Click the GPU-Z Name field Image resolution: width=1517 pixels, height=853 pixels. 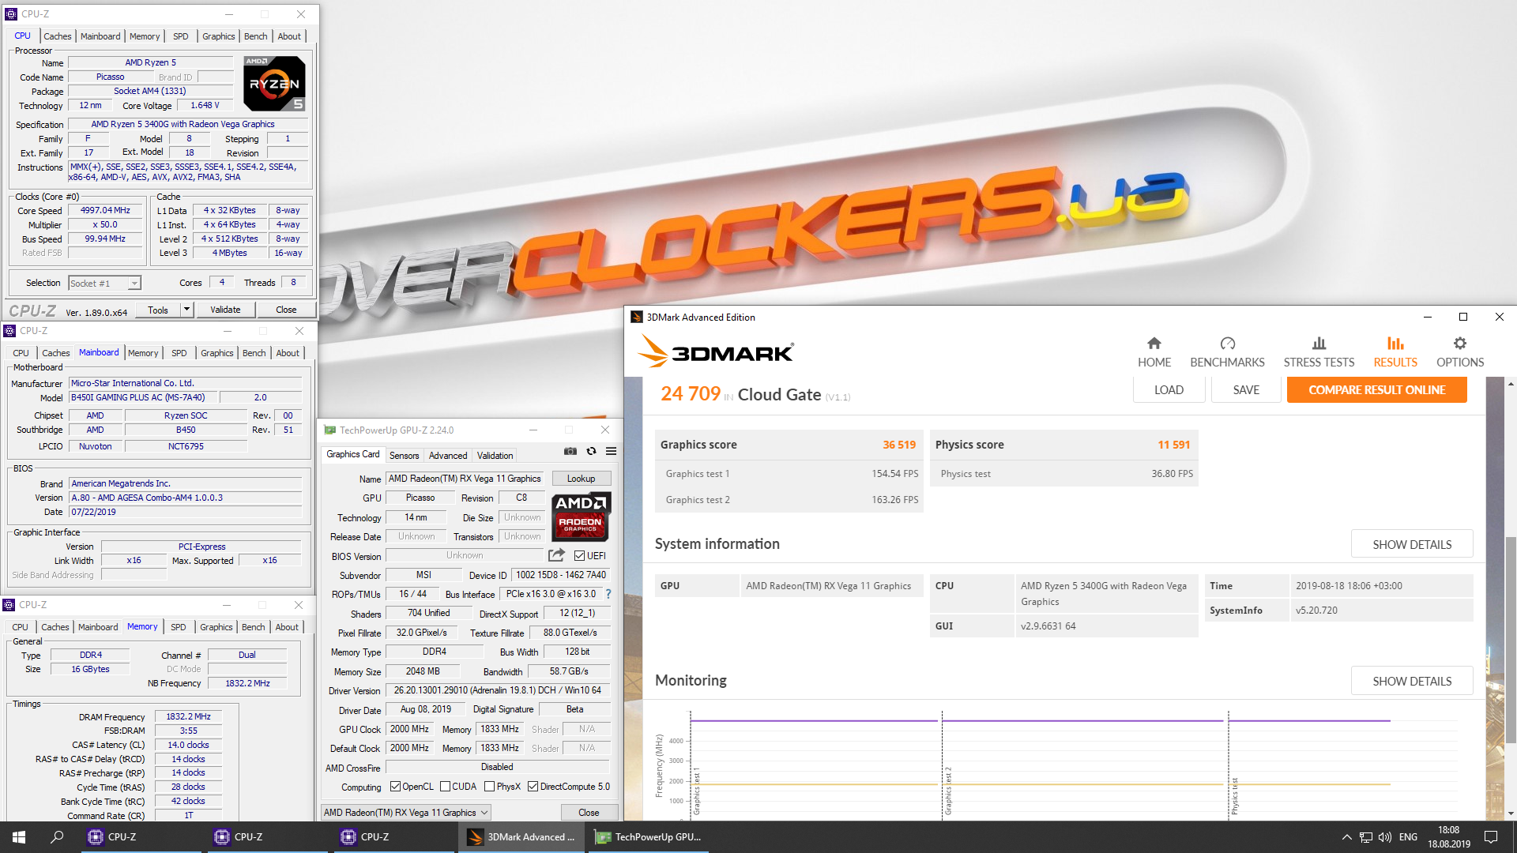[465, 479]
